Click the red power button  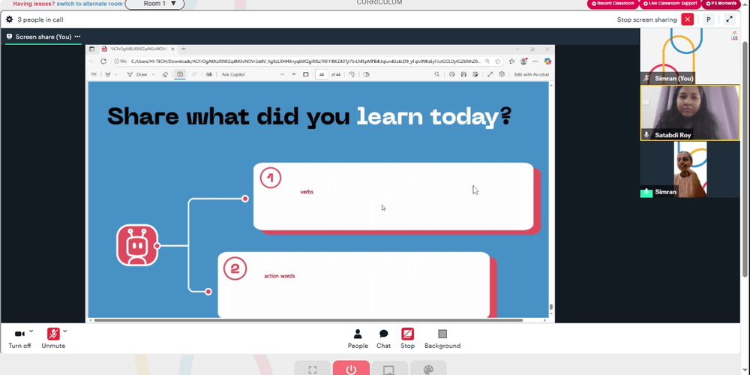351,369
